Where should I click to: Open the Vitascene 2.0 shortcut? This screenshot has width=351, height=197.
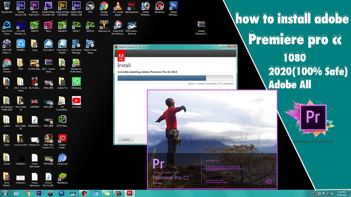pyautogui.click(x=104, y=27)
